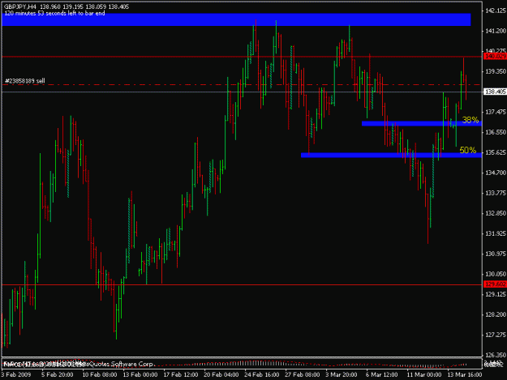Click the 133.775 price scale value

(496, 193)
